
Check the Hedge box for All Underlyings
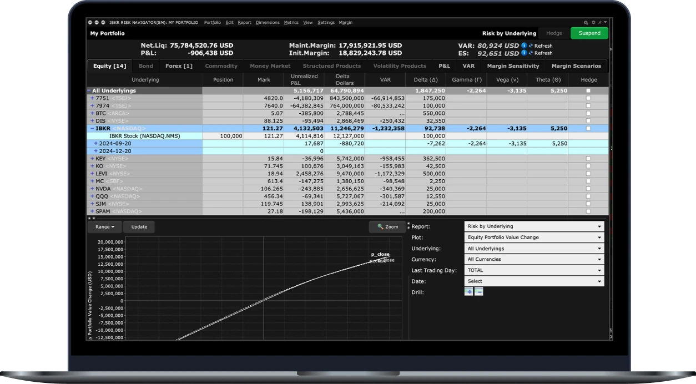(x=588, y=90)
